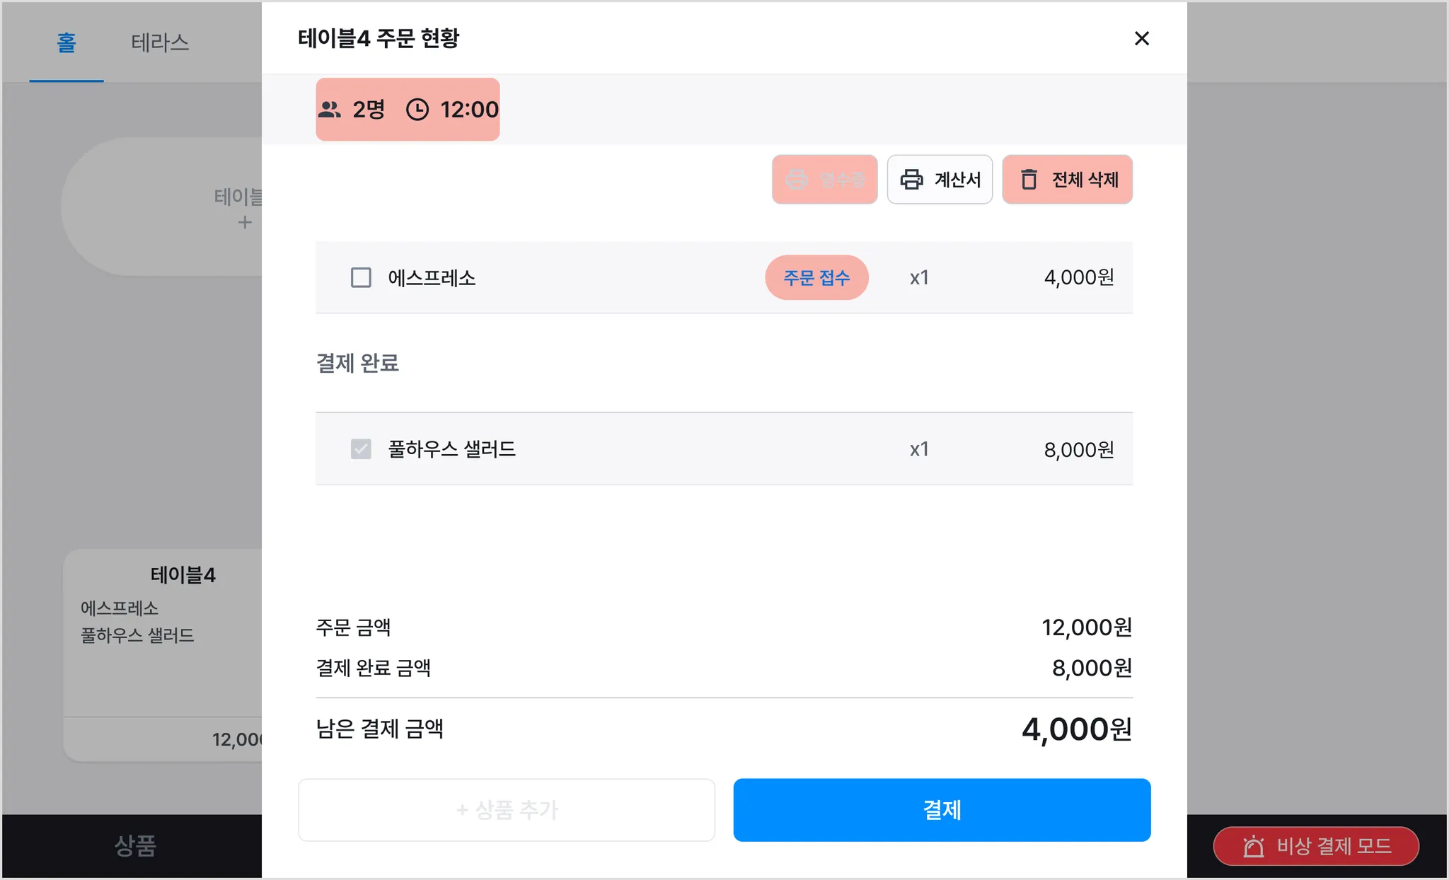
Task: Select the 에스프레소 x1 order row
Action: (724, 277)
